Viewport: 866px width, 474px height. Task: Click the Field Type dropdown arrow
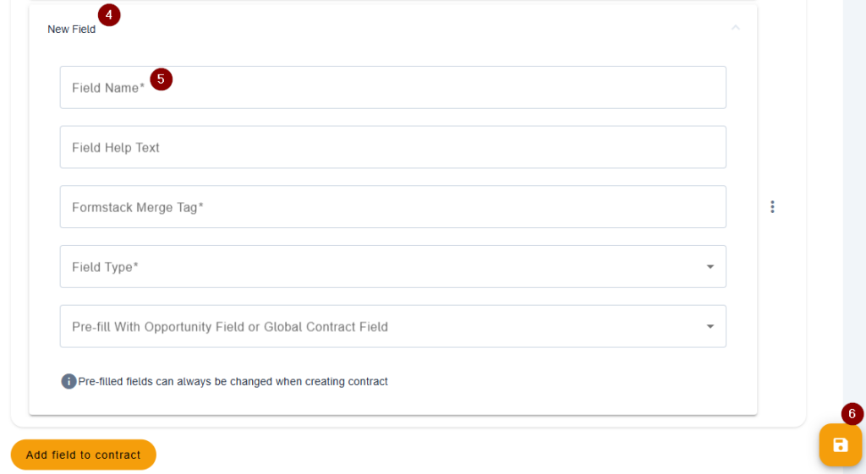click(x=710, y=267)
